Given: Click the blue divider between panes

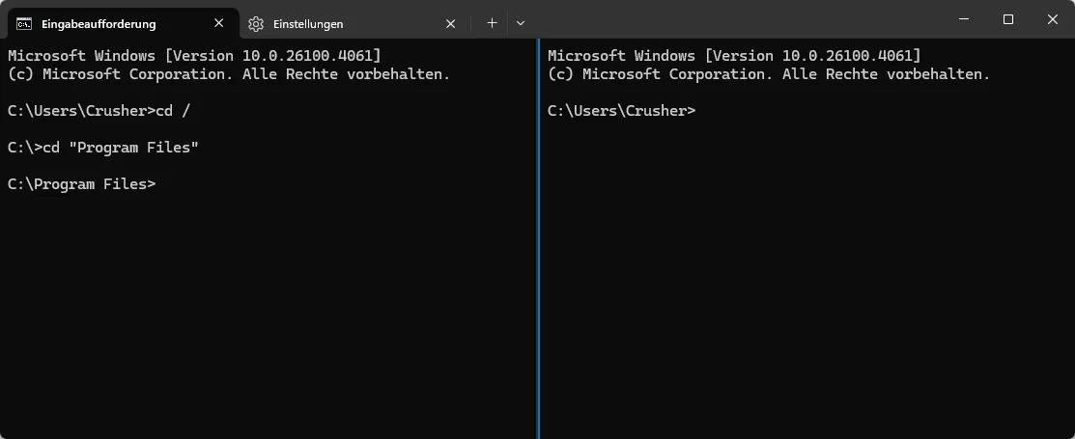Looking at the screenshot, I should [539, 238].
